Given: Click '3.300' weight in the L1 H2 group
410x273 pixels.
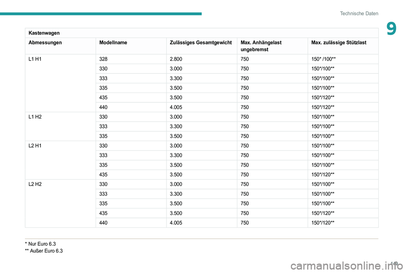Looking at the screenshot, I should [176, 126].
